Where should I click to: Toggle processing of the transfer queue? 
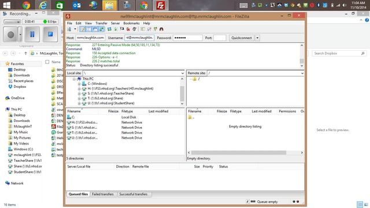pos(116,29)
